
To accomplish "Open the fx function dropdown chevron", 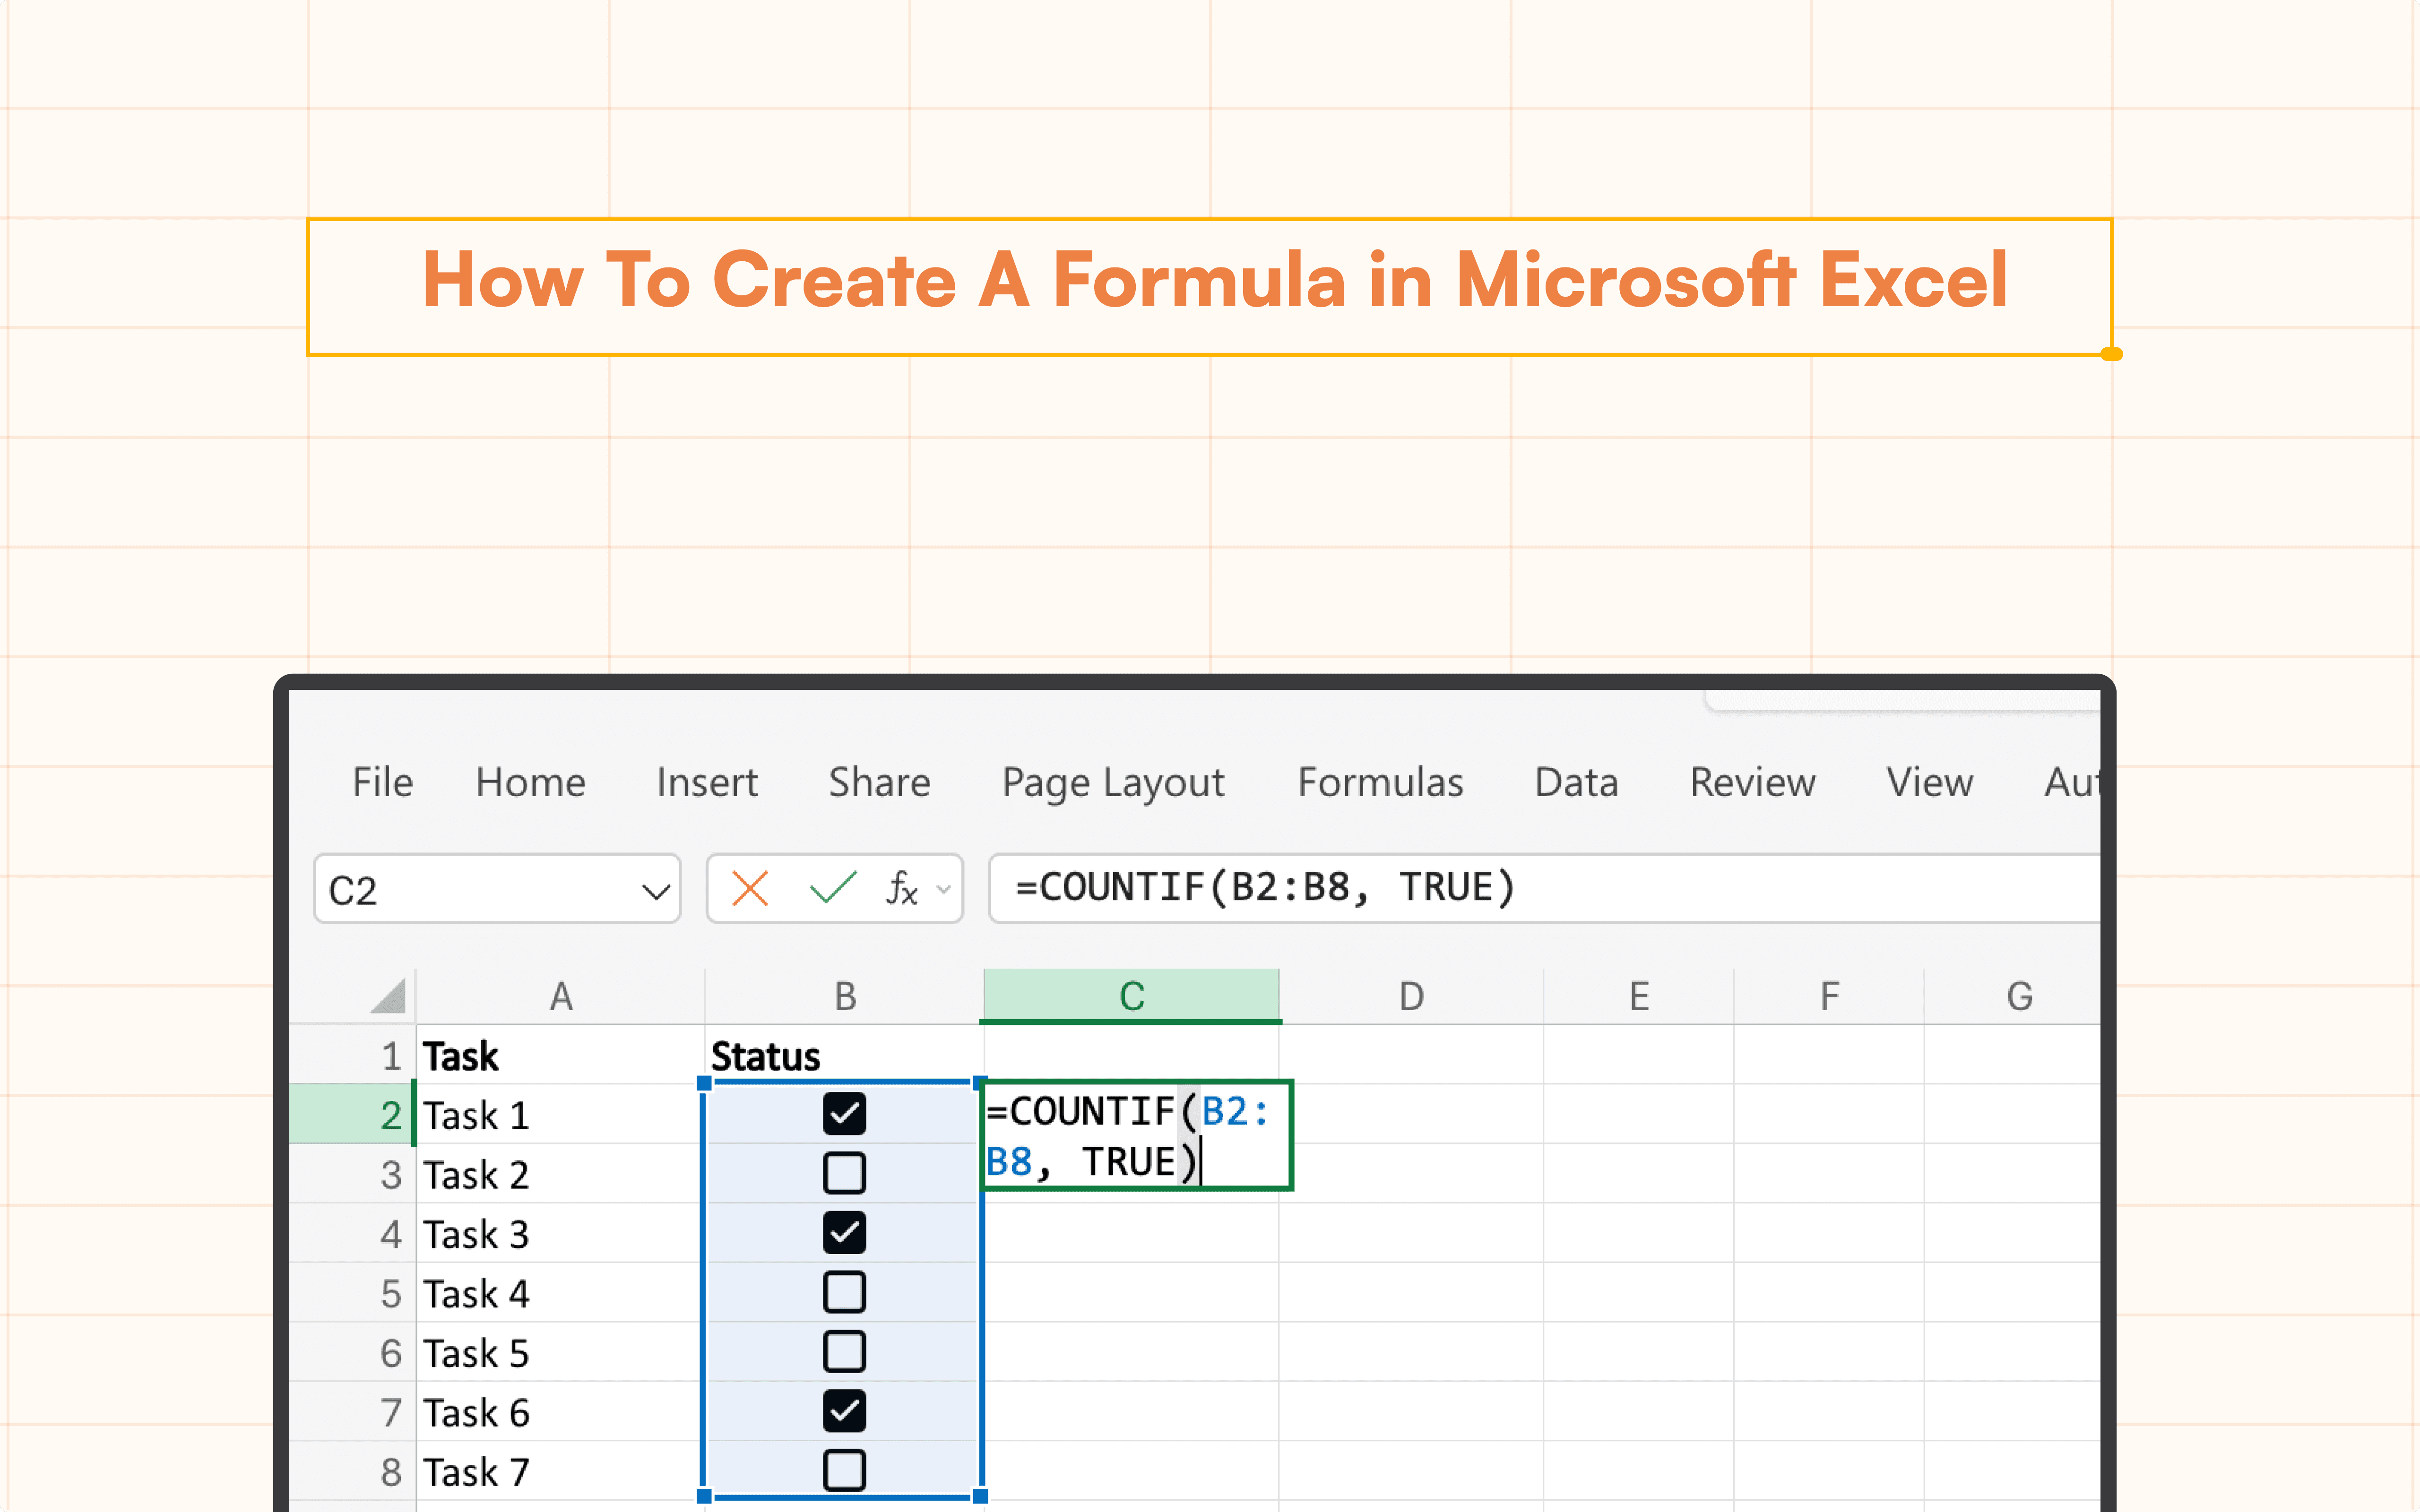I will pyautogui.click(x=943, y=889).
